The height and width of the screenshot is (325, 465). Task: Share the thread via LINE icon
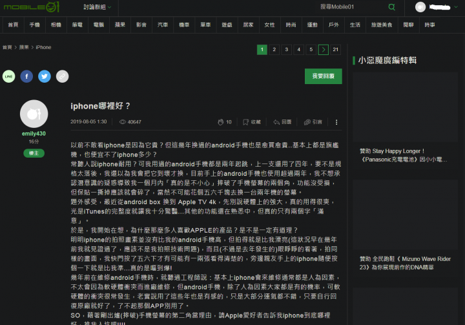(9, 76)
